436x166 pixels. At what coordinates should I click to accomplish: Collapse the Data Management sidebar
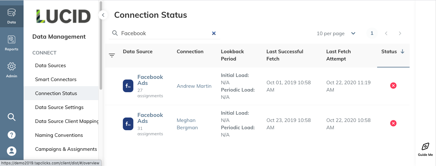(103, 15)
